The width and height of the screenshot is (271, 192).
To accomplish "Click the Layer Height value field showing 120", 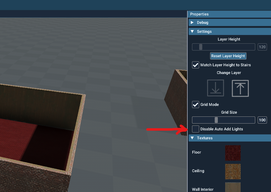I will [x=262, y=47].
